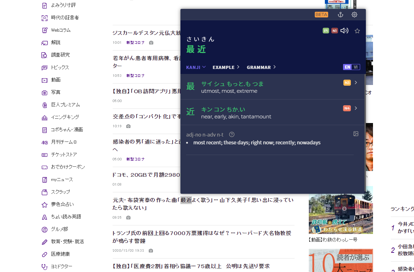Open the ヨミドクター sidebar link
The image size is (414, 272).
[62, 266]
